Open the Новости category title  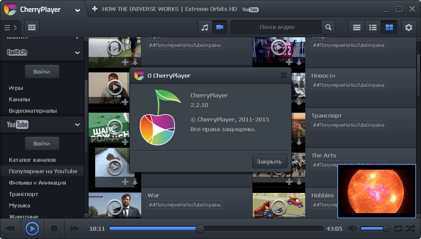pyautogui.click(x=323, y=76)
